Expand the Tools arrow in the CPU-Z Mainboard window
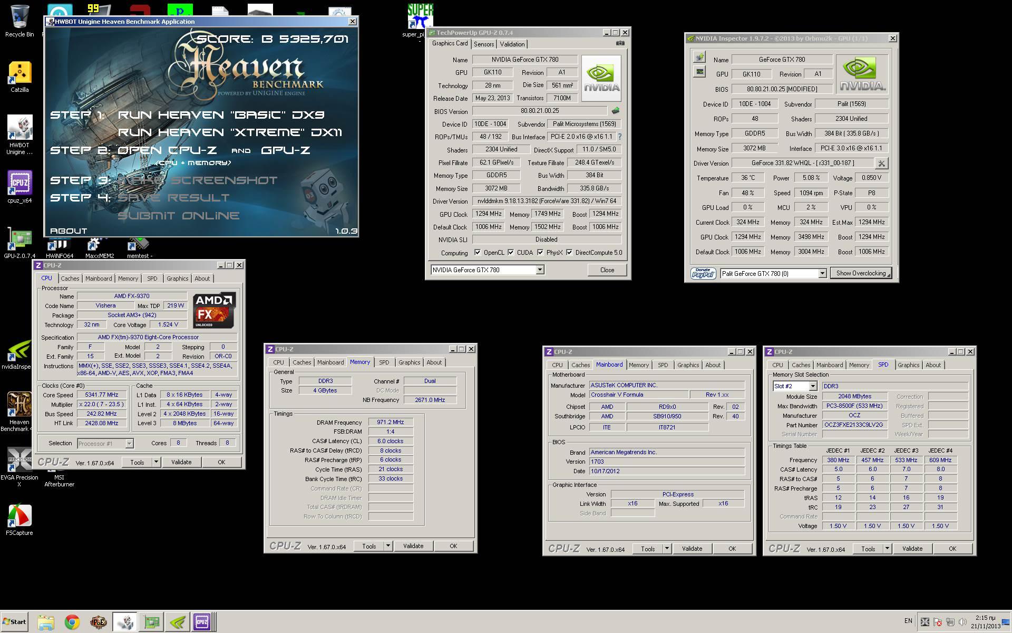Image resolution: width=1012 pixels, height=633 pixels. [667, 549]
